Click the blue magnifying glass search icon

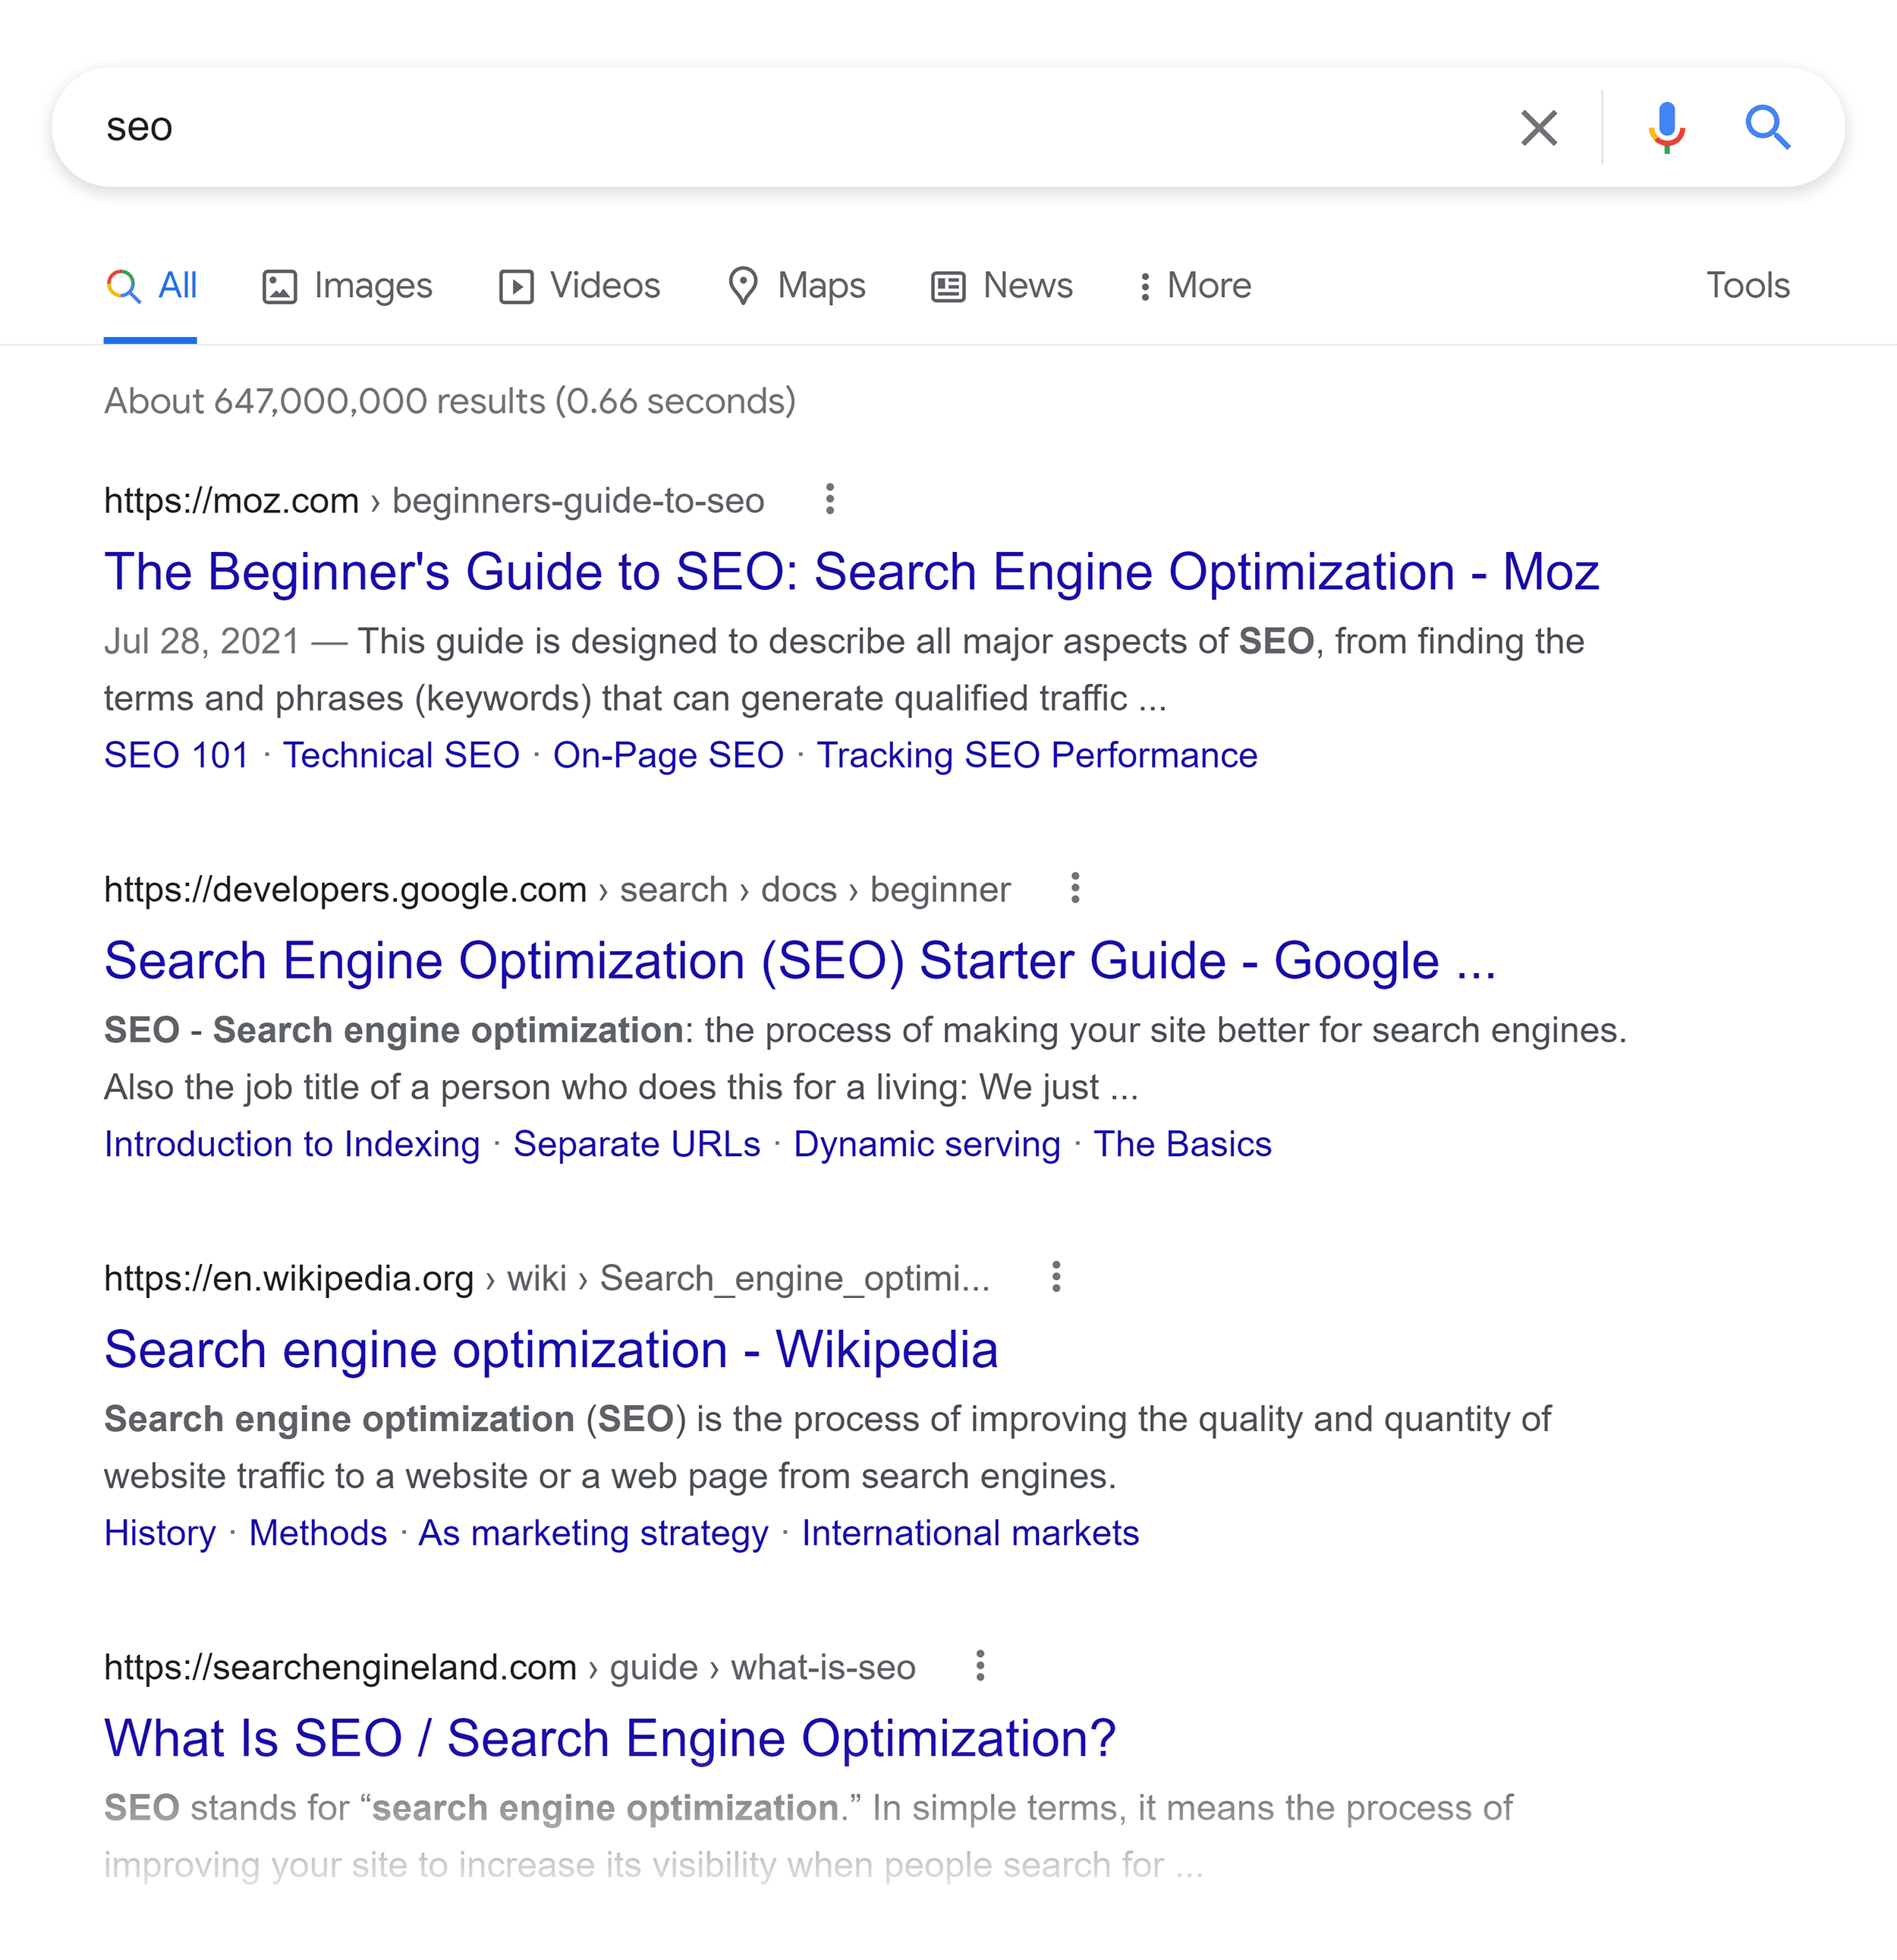(1767, 128)
